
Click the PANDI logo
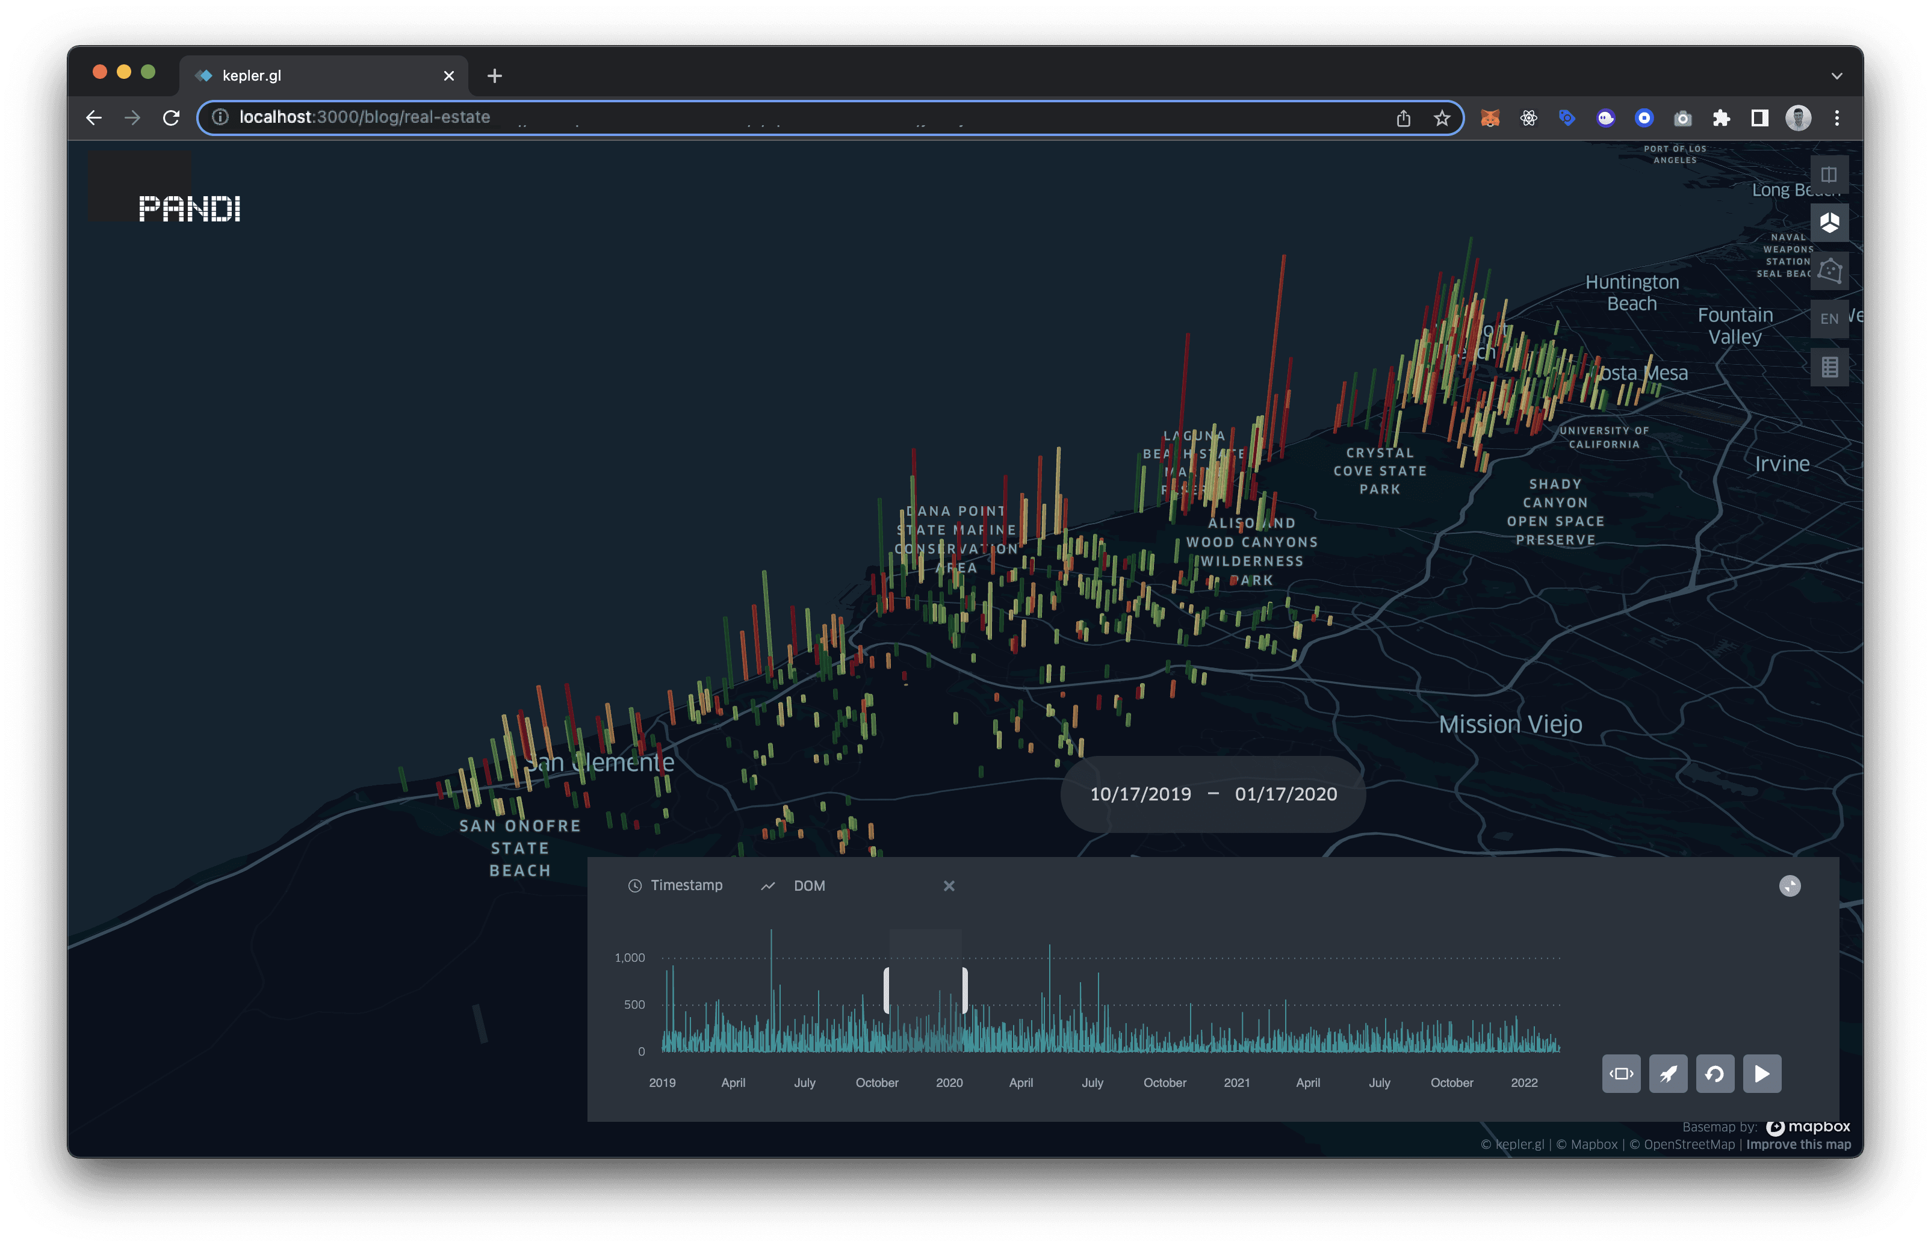[190, 209]
